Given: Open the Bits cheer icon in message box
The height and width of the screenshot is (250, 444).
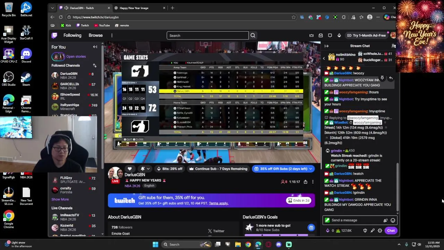Looking at the screenshot, I should pyautogui.click(x=385, y=220).
